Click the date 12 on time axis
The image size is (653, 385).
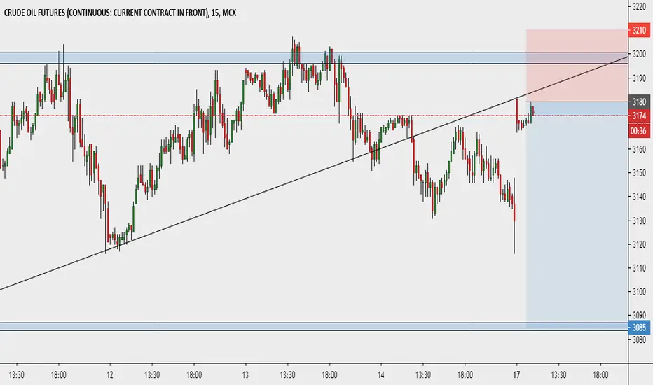point(109,375)
